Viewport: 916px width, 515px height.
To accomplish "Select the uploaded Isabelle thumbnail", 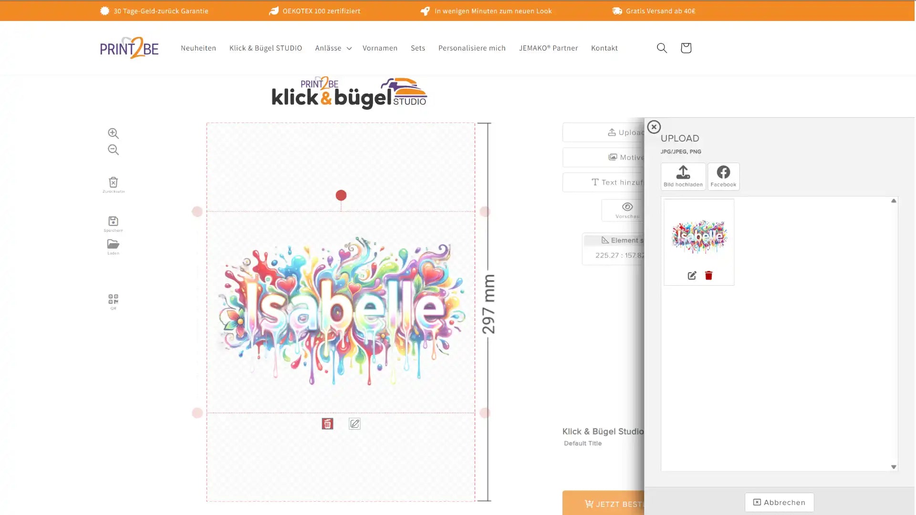I will click(x=699, y=236).
